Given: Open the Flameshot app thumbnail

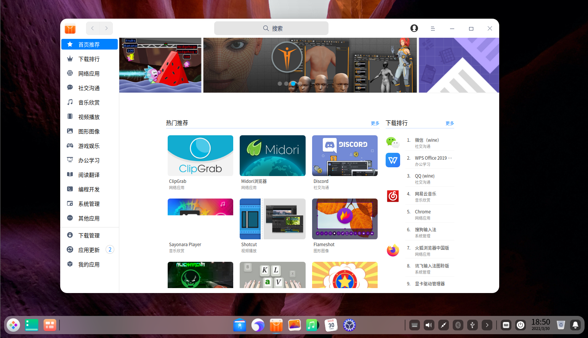Looking at the screenshot, I should click(x=345, y=219).
